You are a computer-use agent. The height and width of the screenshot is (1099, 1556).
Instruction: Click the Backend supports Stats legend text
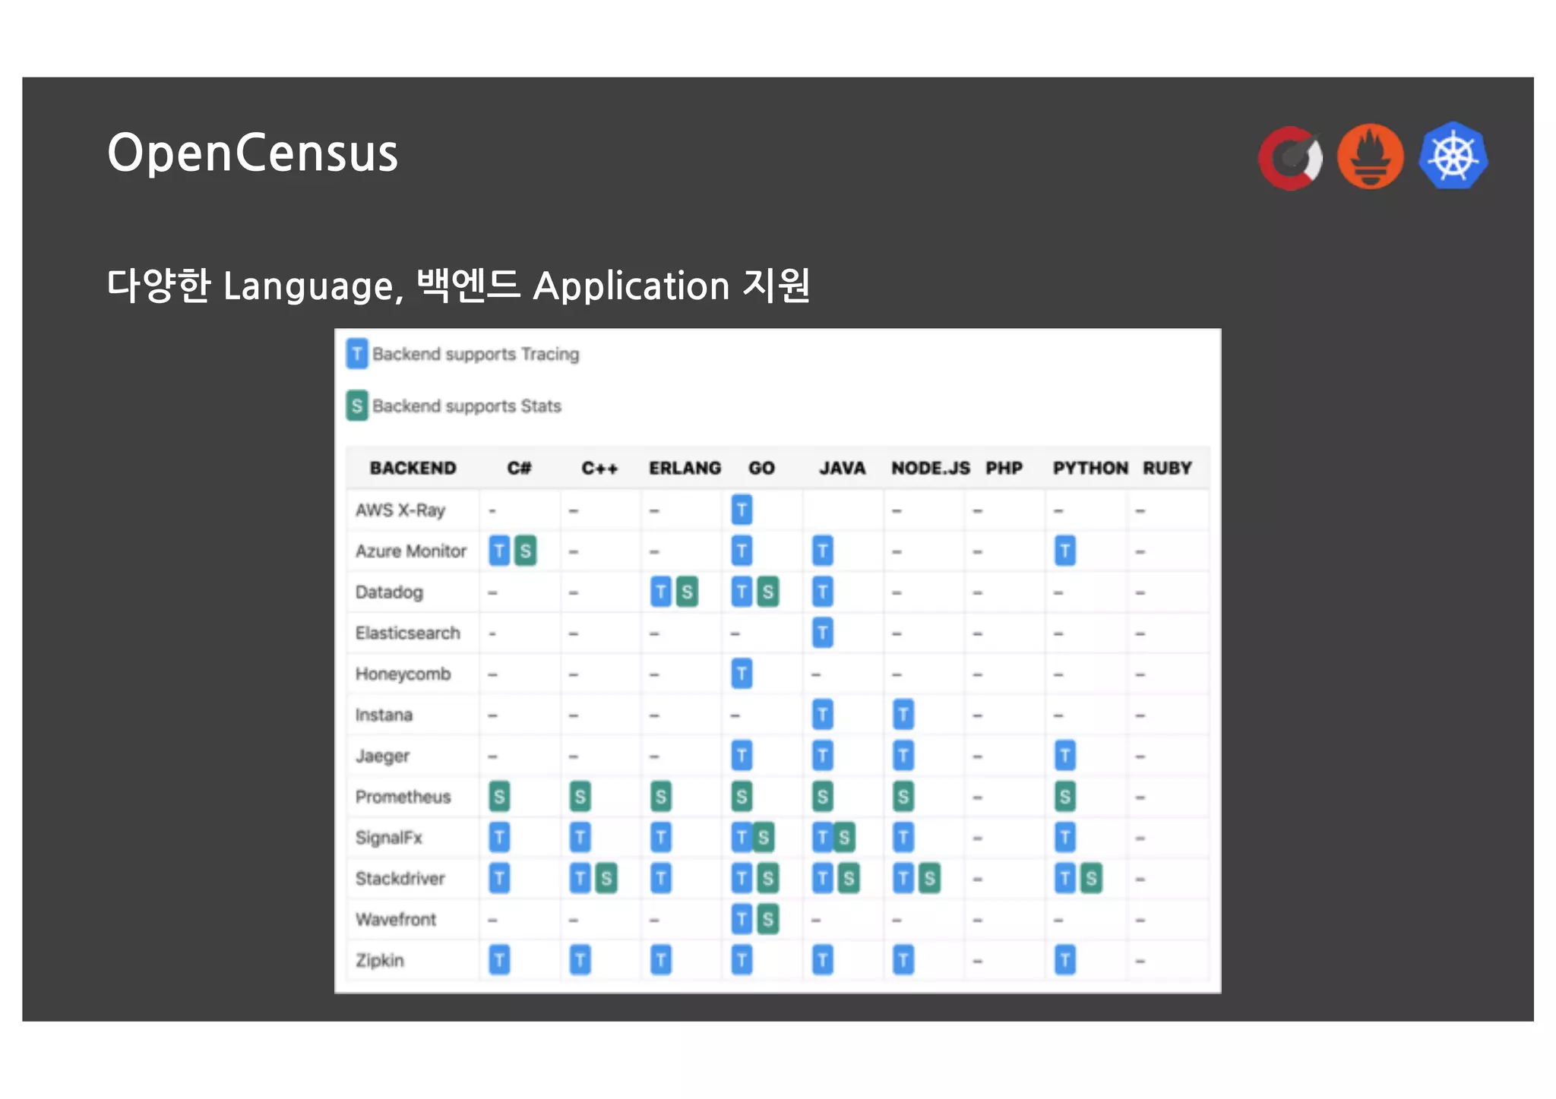click(466, 406)
